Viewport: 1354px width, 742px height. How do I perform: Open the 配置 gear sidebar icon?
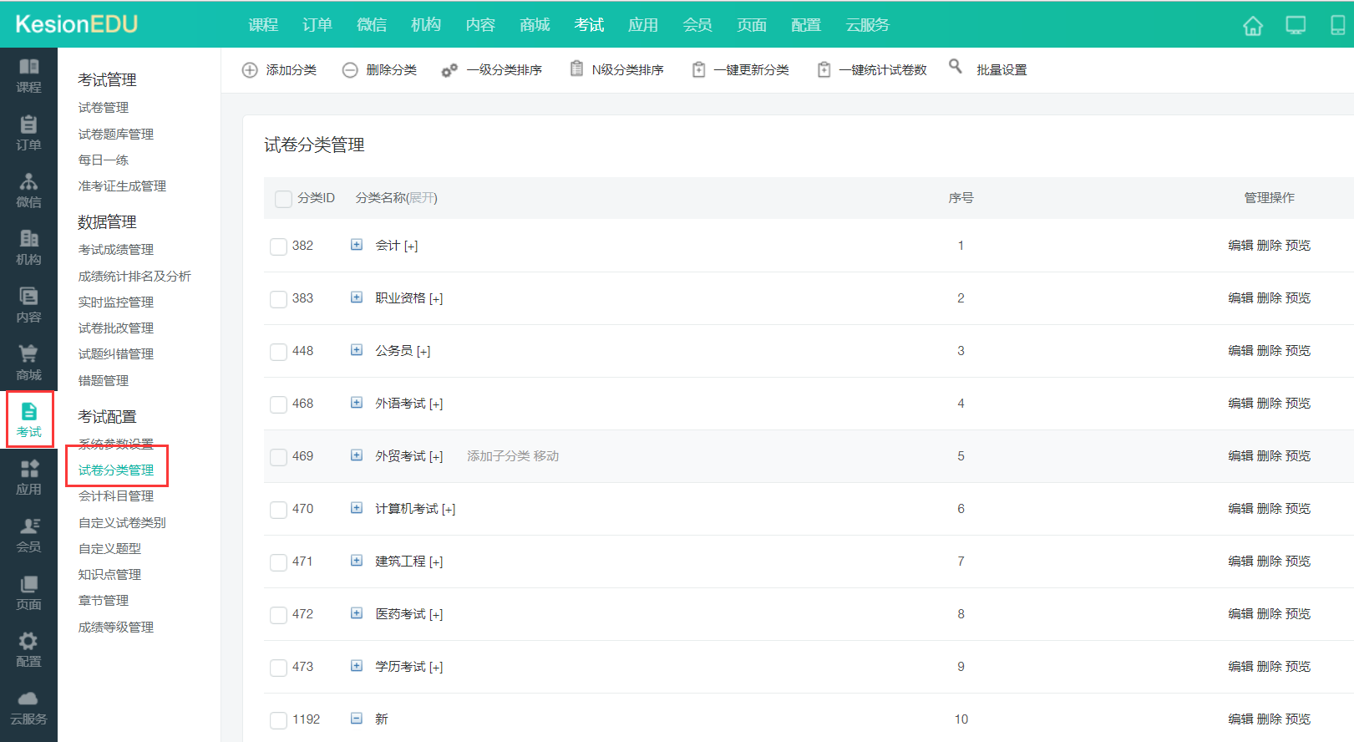coord(28,649)
